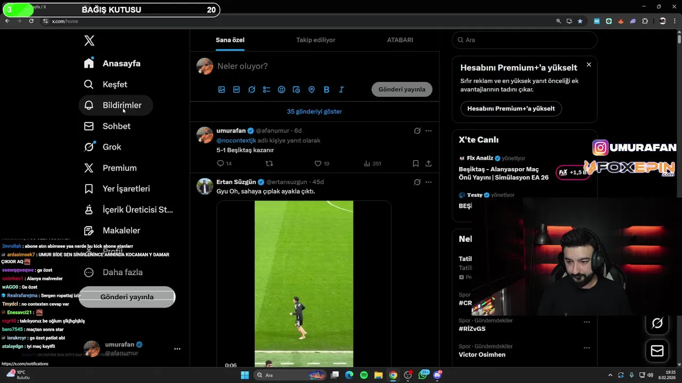Open floating Grok button
Screen dimensions: 682x383
point(657,323)
